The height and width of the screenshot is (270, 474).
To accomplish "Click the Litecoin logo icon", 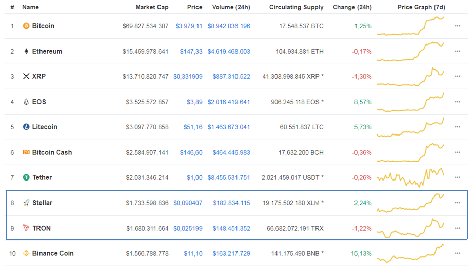I will tap(26, 127).
